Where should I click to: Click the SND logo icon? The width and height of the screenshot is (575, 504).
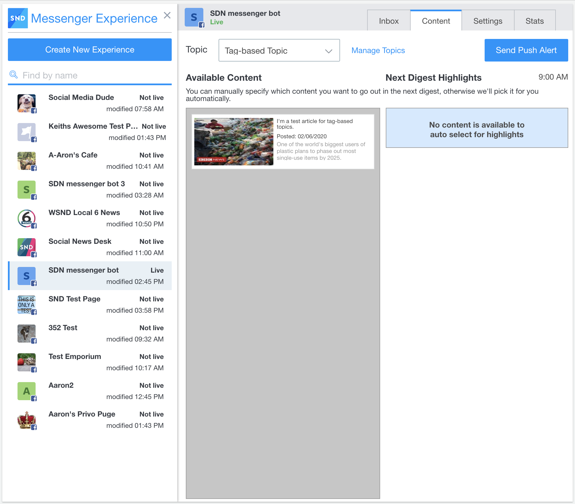[x=18, y=18]
